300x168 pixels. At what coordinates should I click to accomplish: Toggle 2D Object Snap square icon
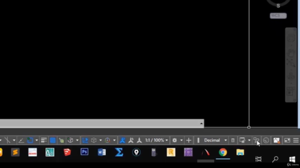click(x=30, y=140)
